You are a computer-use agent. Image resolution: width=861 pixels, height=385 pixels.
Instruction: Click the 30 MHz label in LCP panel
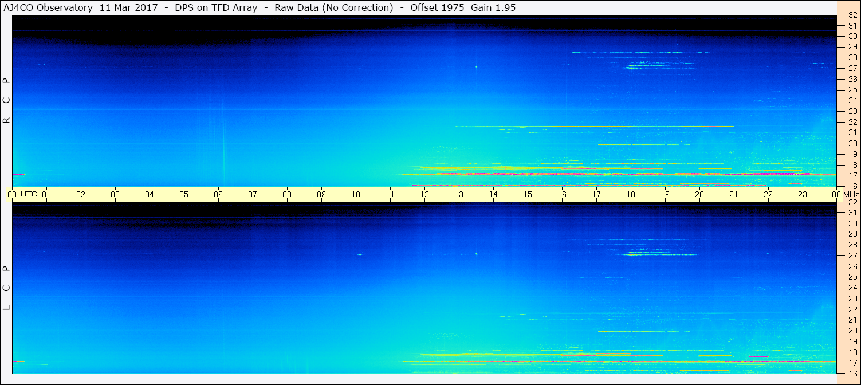pyautogui.click(x=852, y=223)
